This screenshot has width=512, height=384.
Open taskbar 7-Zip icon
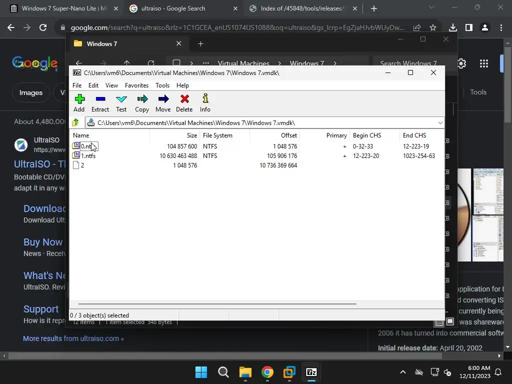point(311,372)
